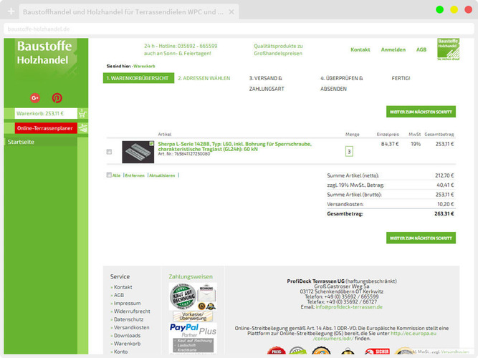This screenshot has height=358, width=478.
Task: Open the 'Kontakt' link in the header
Action: 360,49
